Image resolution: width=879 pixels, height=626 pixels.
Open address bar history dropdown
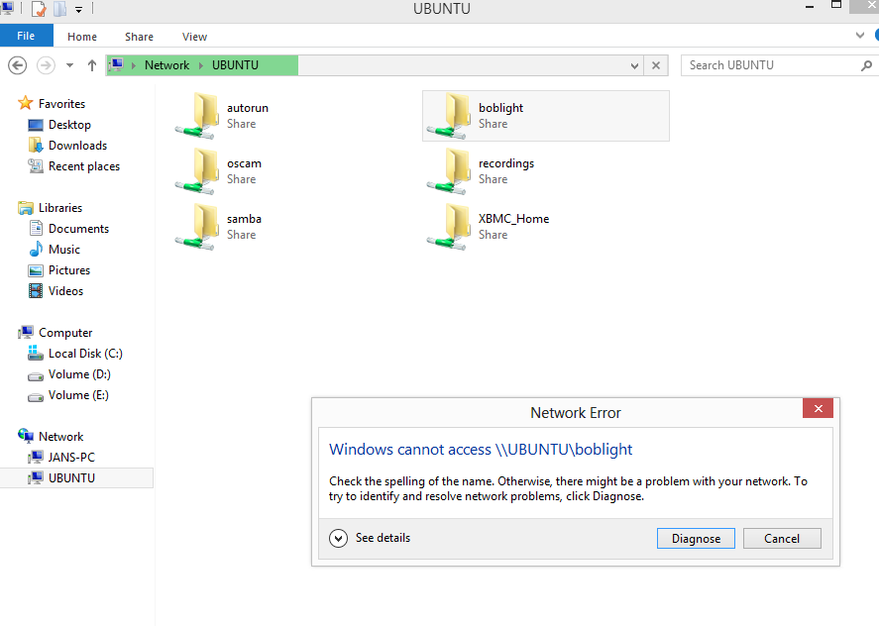634,65
